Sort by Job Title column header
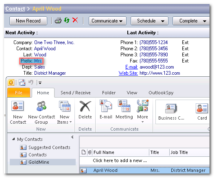 tap(190, 152)
